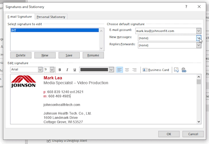209x144 pixels.
Task: Toggle Display a Desktop Alert checkbox behind dialog
Action: (49, 141)
